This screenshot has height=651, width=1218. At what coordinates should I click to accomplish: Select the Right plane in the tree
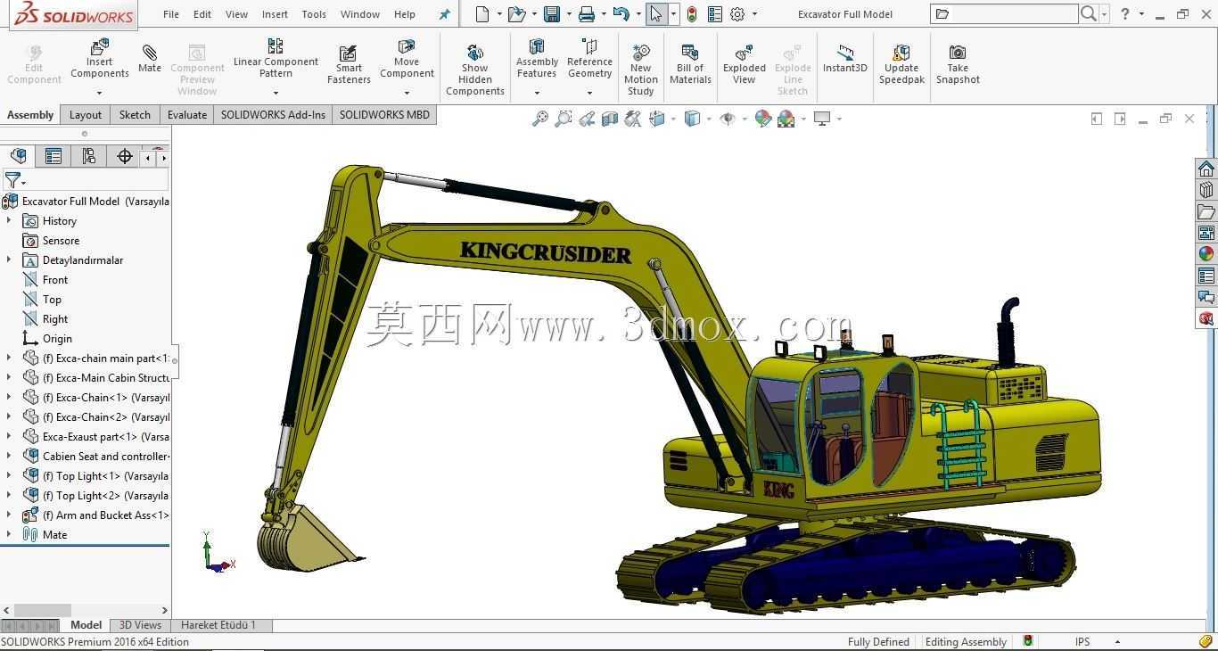[x=45, y=319]
